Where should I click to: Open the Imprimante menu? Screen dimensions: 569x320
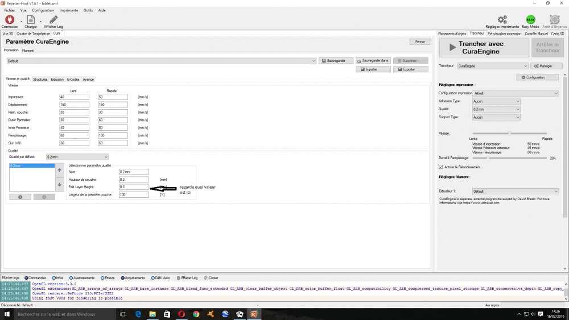[x=69, y=10]
